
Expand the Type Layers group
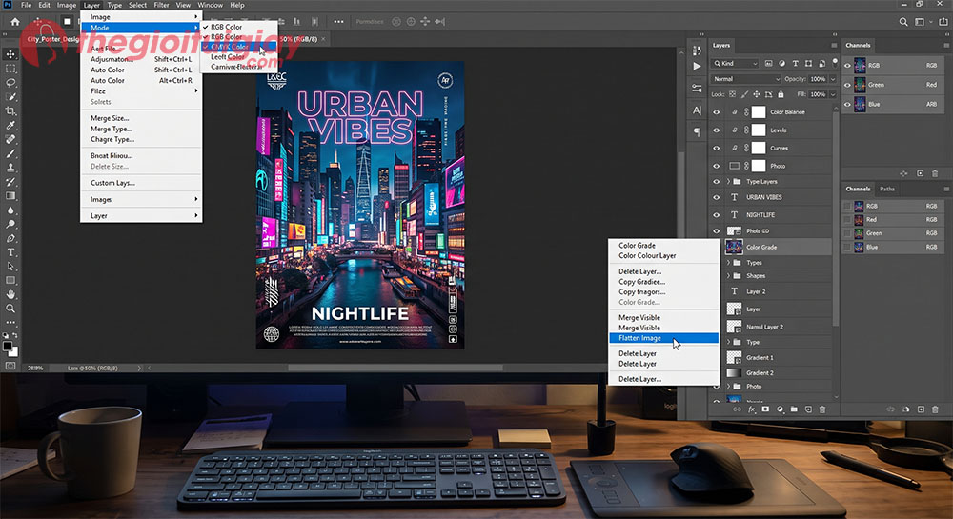pos(728,182)
